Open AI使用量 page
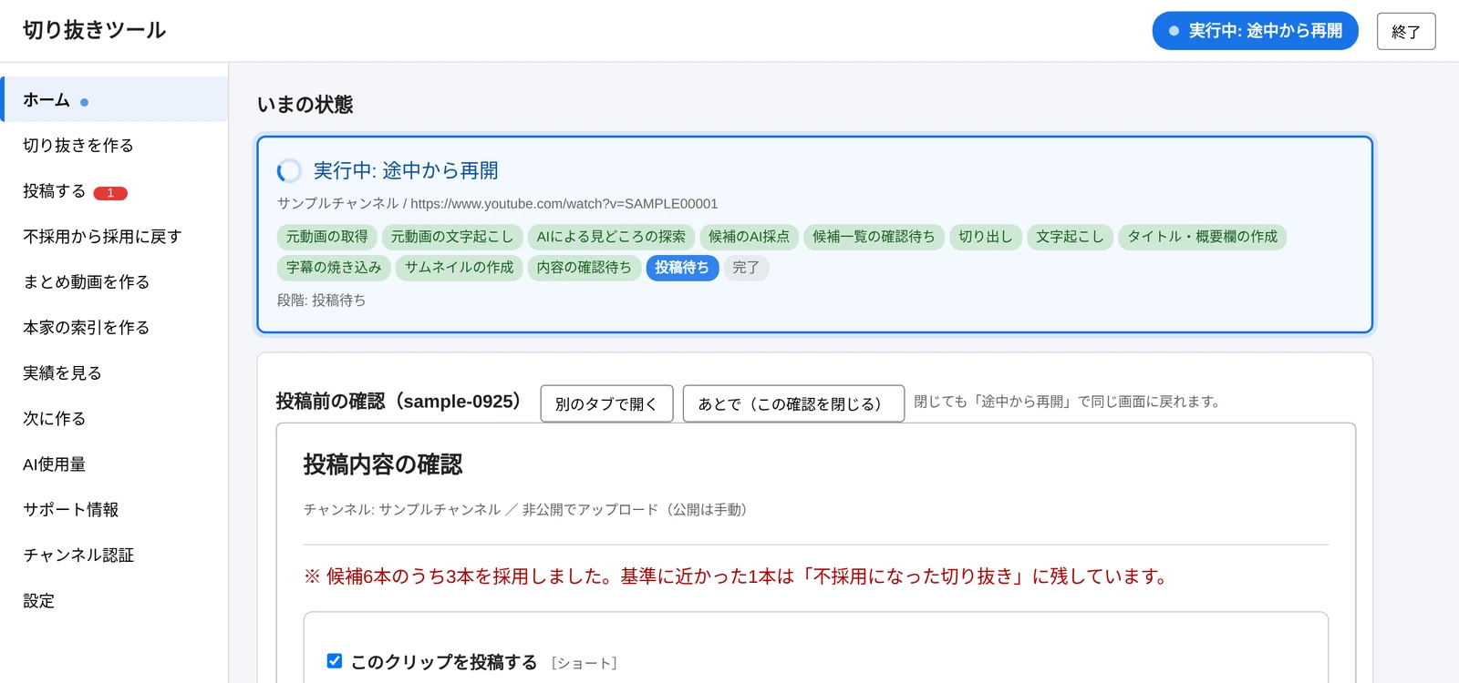The height and width of the screenshot is (683, 1459). click(114, 464)
